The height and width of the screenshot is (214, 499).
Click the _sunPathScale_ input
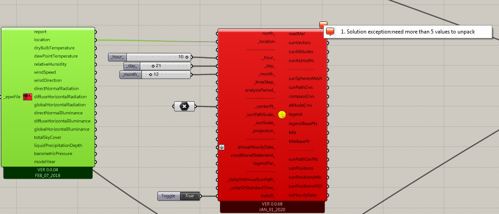click(260, 115)
